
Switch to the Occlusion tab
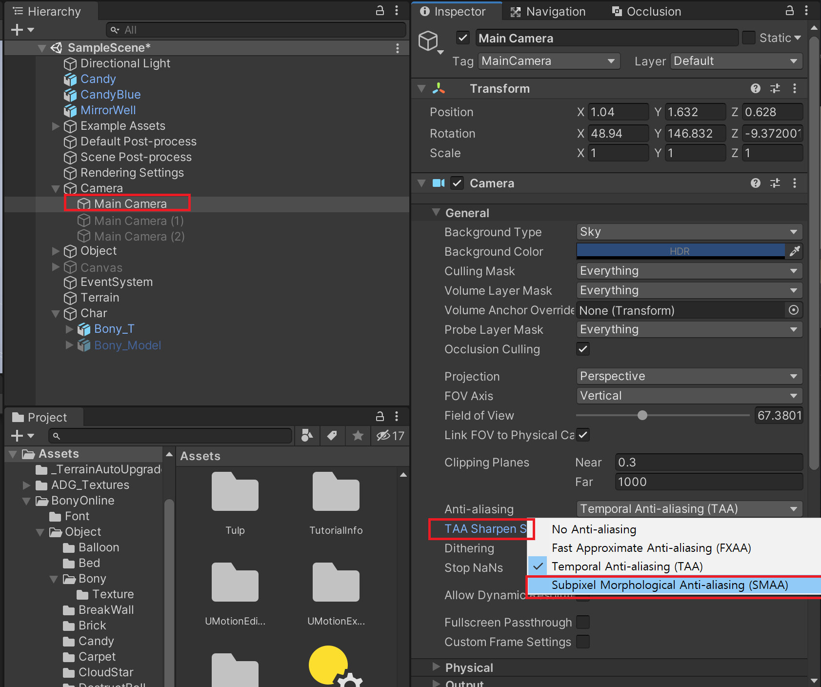[647, 11]
